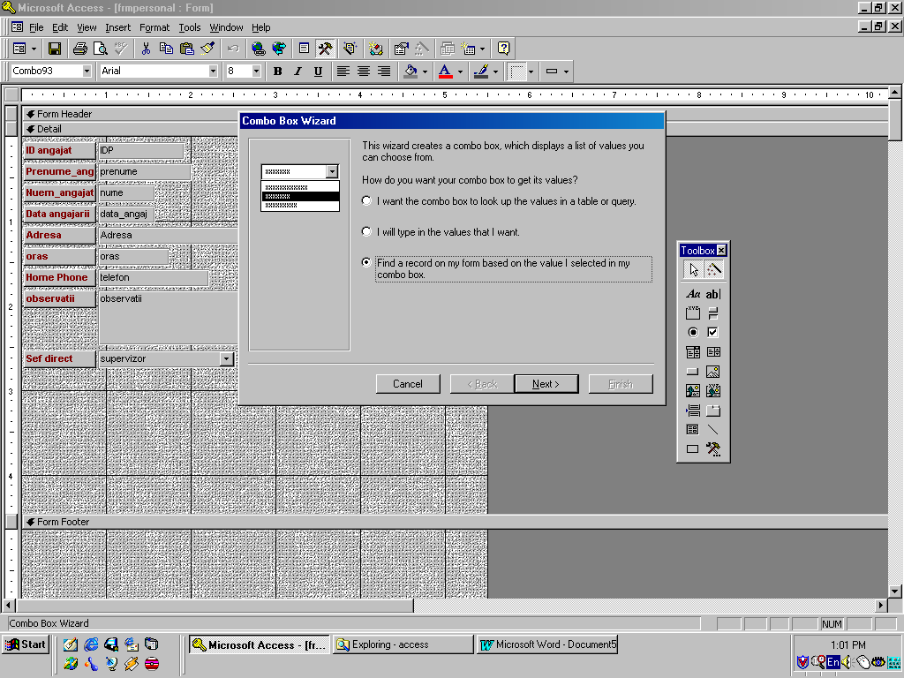Select the Subform tool in Toolbox
904x678 pixels.
[693, 430]
